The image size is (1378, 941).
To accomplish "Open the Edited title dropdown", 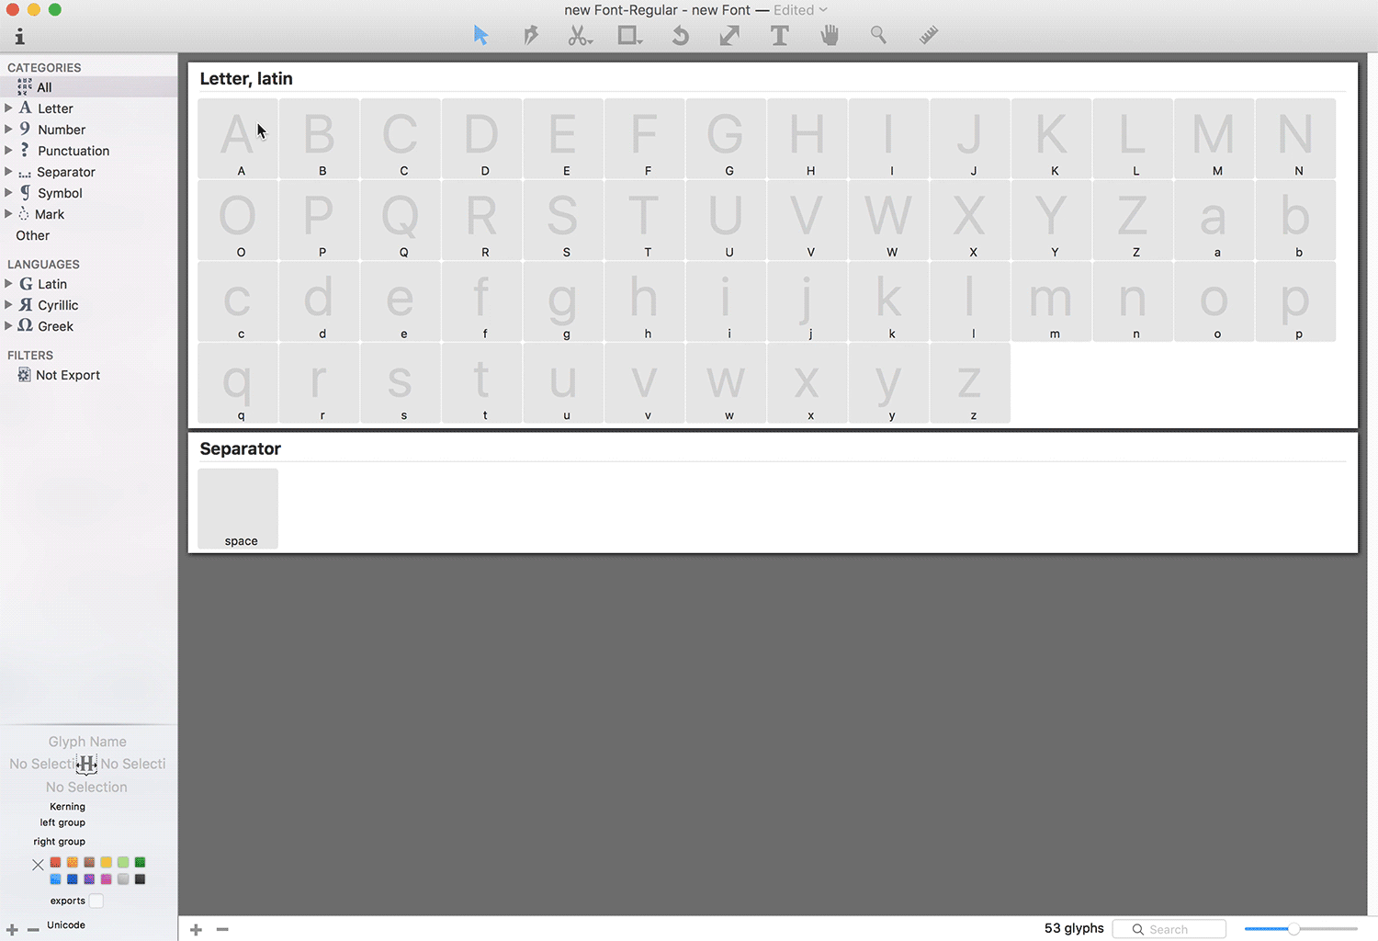I will click(800, 10).
